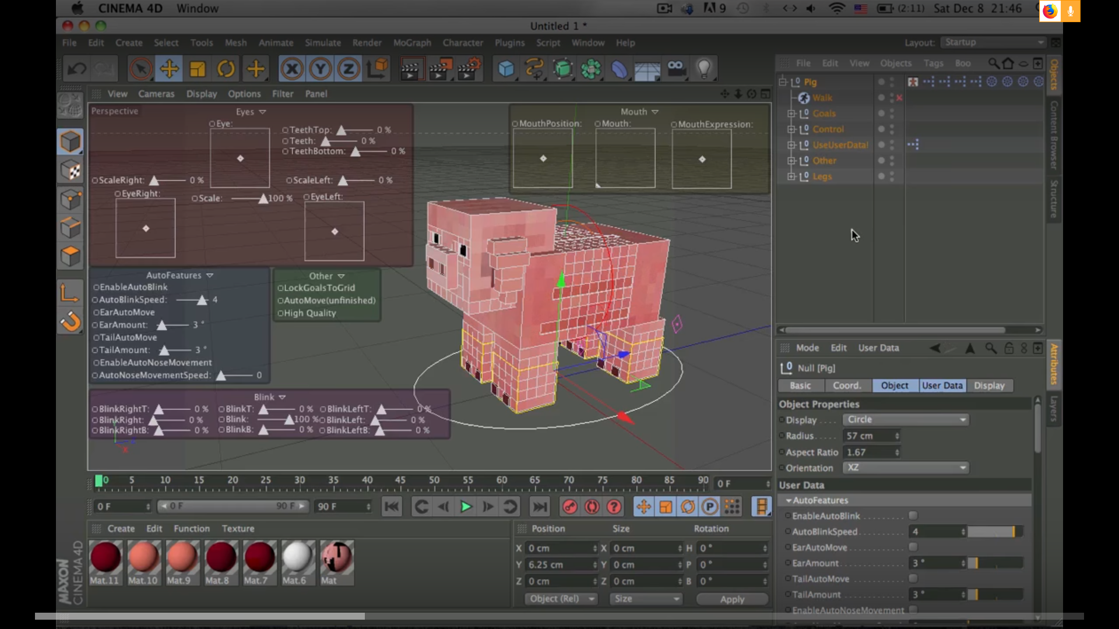Enable Edges mode

pos(71,228)
